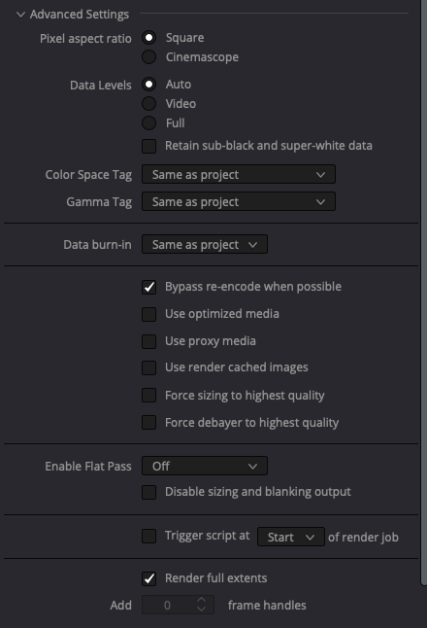Enable Retain sub-black and super-white data
427x628 pixels.
click(x=149, y=146)
